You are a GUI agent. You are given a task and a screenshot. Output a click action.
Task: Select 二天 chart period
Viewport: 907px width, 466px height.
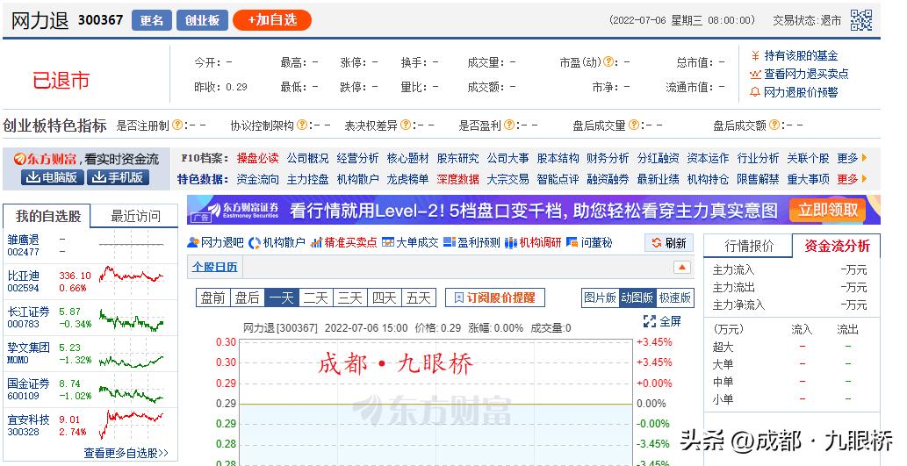[316, 298]
